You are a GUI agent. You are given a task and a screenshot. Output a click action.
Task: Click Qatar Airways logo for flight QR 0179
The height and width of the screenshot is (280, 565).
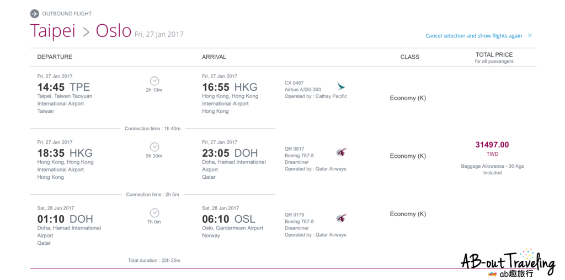342,218
